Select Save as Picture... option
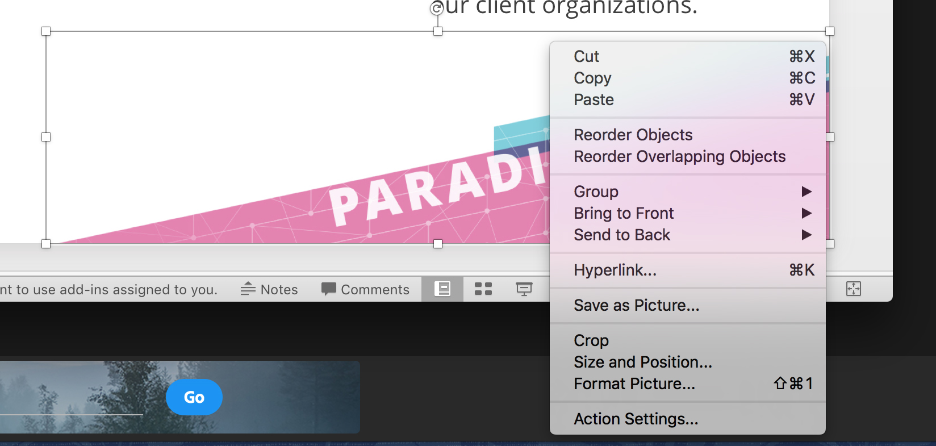The width and height of the screenshot is (936, 446). [x=687, y=305]
